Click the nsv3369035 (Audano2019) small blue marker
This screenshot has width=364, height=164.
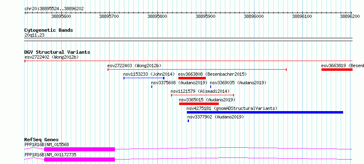click(211, 87)
